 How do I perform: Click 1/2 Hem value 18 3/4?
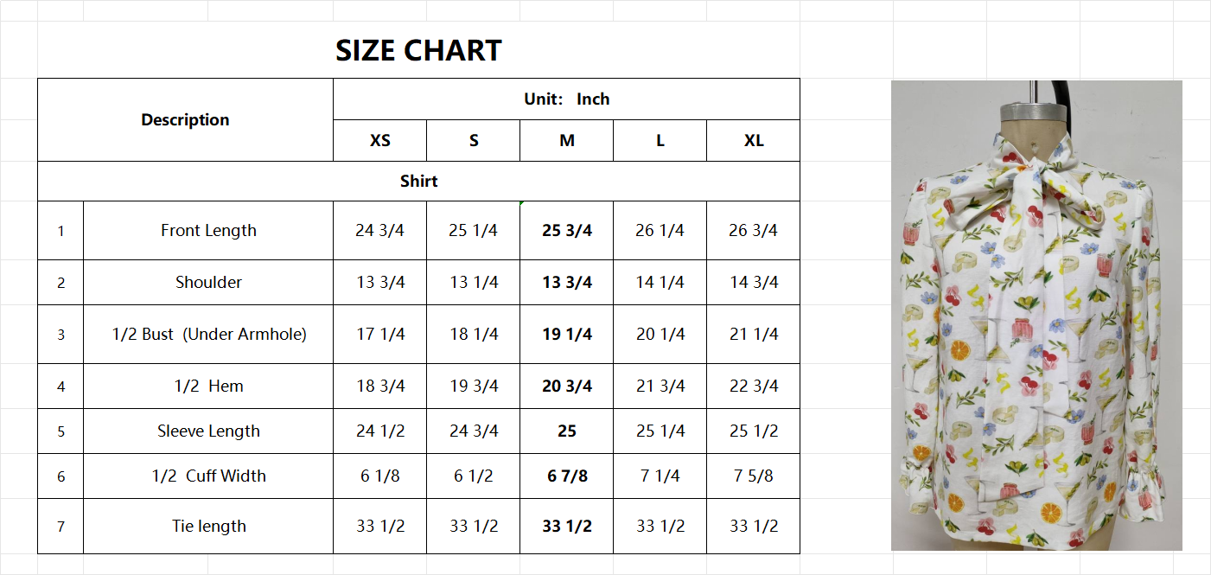click(379, 387)
